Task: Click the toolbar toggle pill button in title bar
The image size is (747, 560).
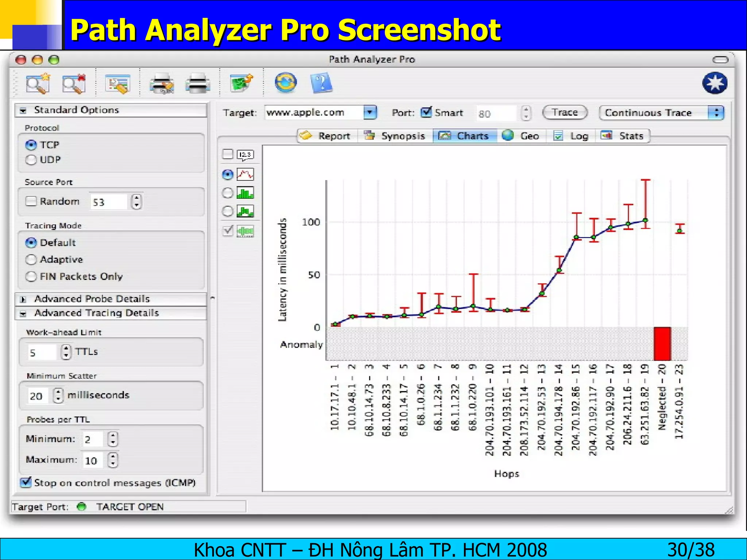Action: (x=720, y=60)
